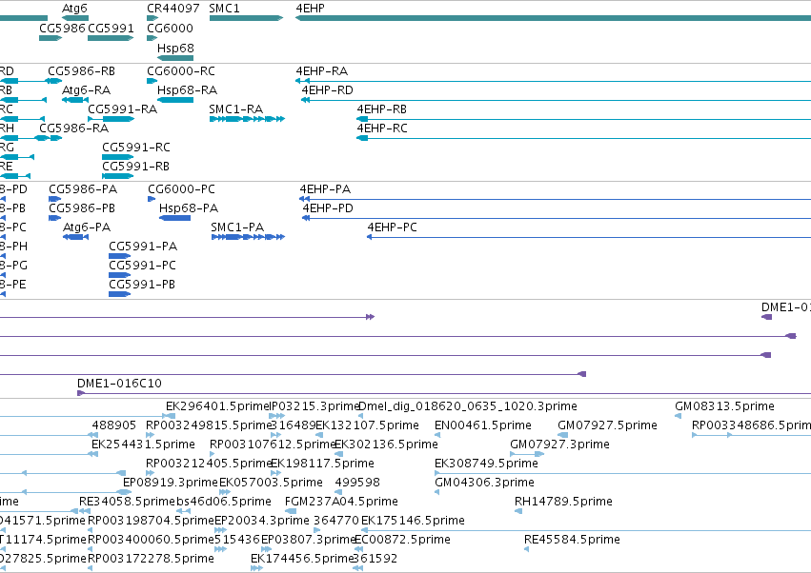Select transcript CG6000-RC
The width and height of the screenshot is (811, 573).
tap(180, 70)
